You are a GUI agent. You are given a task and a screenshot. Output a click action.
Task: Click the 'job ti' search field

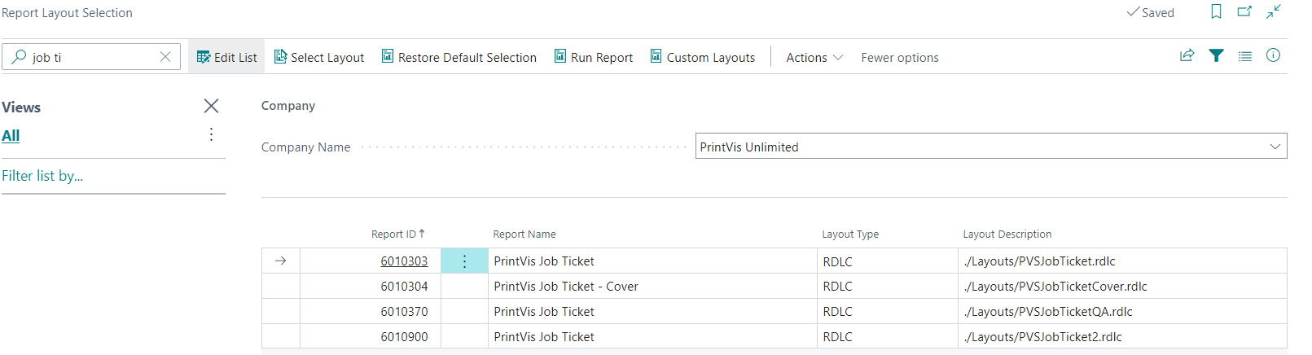(90, 57)
